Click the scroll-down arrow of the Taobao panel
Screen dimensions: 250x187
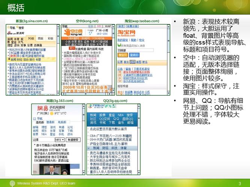coord(169,92)
